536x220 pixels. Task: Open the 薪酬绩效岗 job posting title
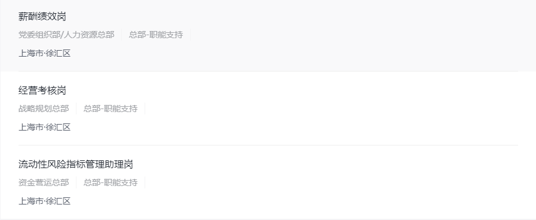tap(42, 16)
